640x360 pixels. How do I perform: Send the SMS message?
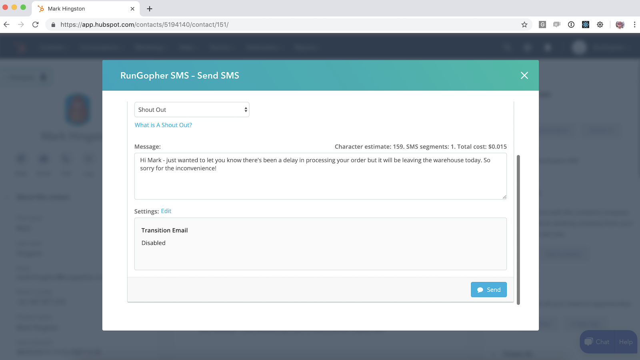[x=489, y=289]
